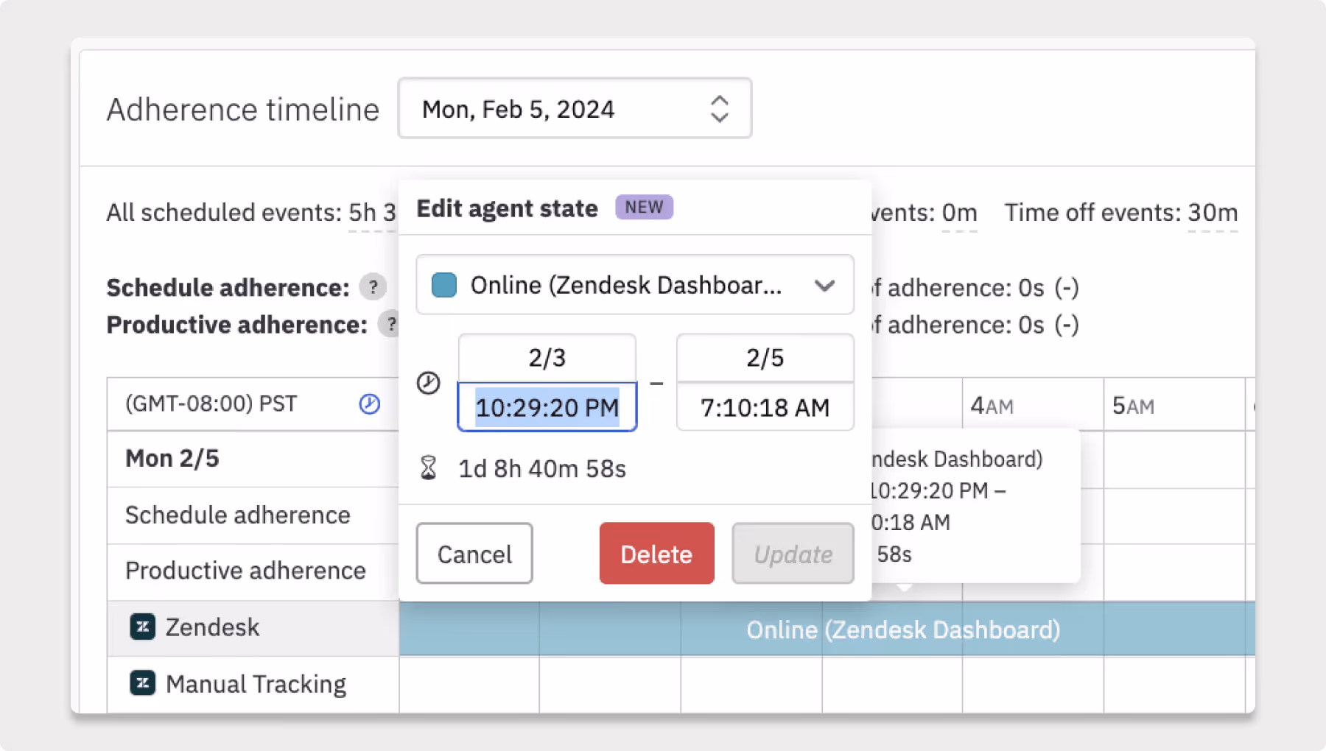This screenshot has height=751, width=1326.
Task: Click the 2/5 end date field
Action: (x=765, y=358)
